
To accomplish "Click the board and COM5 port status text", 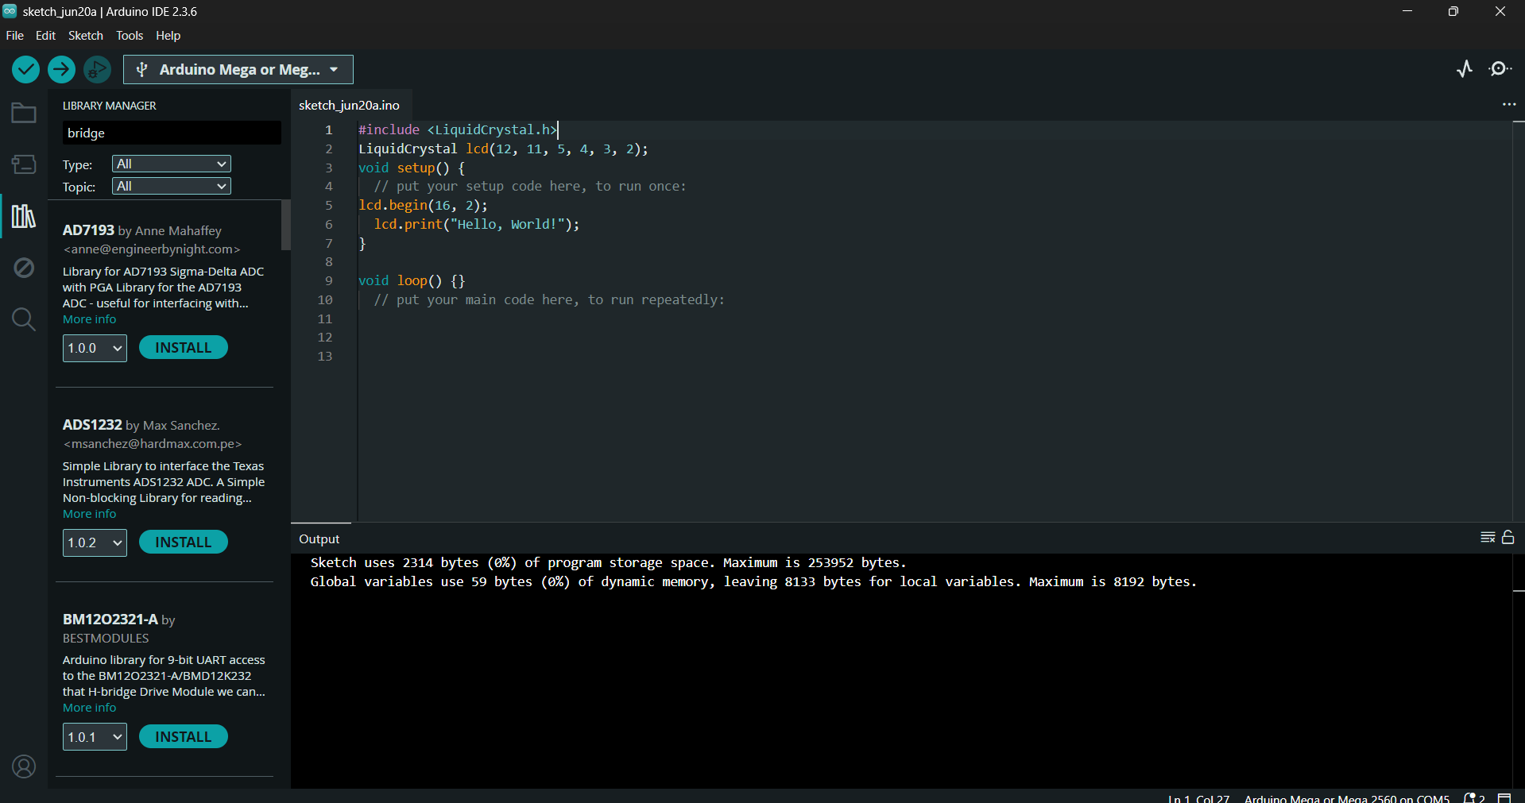I will [1347, 798].
